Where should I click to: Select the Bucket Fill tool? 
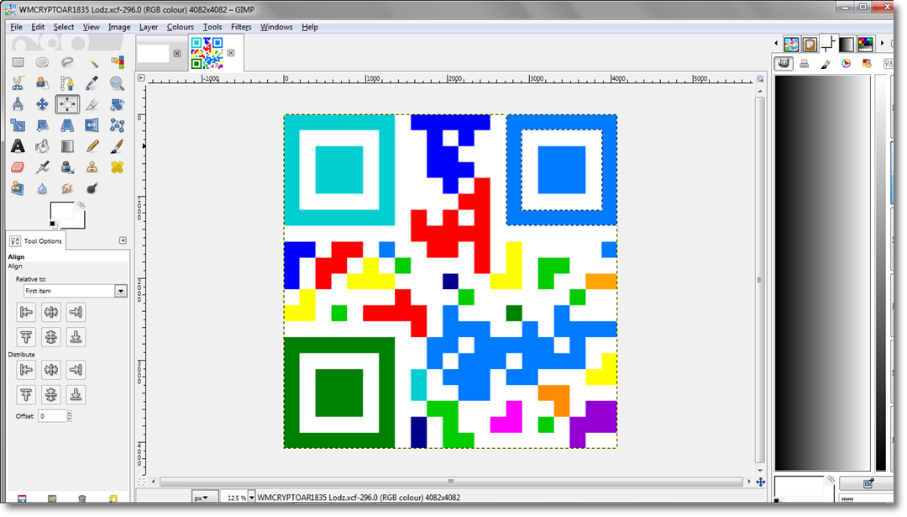coord(42,146)
